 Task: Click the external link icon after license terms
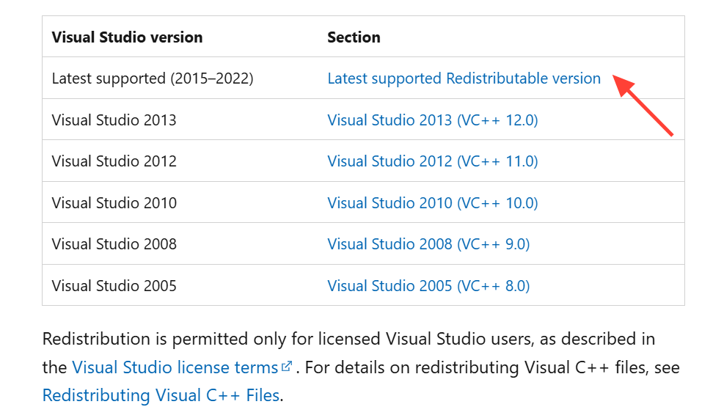point(287,366)
